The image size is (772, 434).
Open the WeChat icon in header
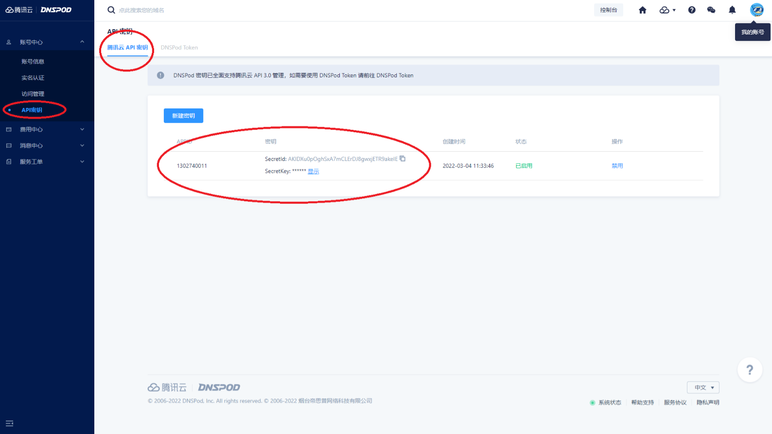(711, 10)
